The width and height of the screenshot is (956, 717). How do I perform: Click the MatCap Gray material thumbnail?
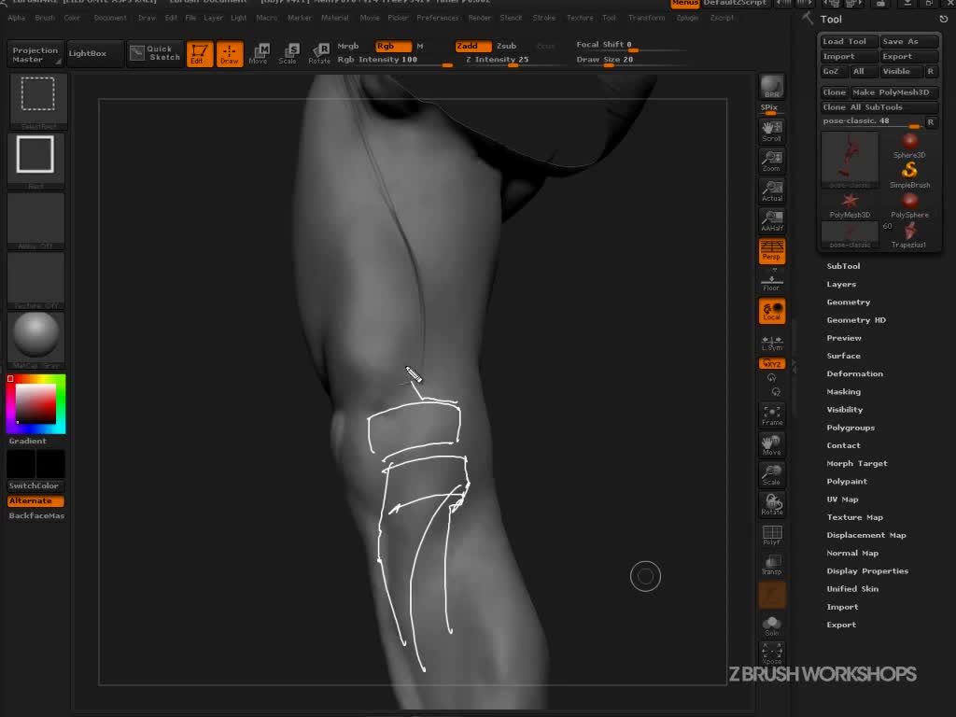(36, 337)
